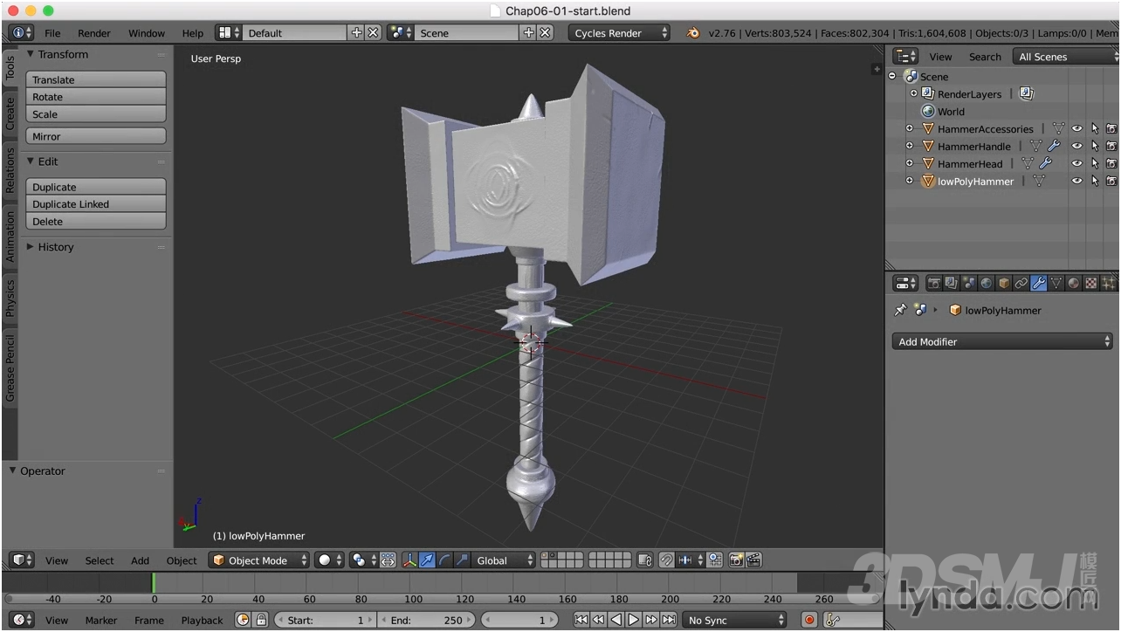1121x632 pixels.
Task: Open the Material properties tab
Action: 1074,283
